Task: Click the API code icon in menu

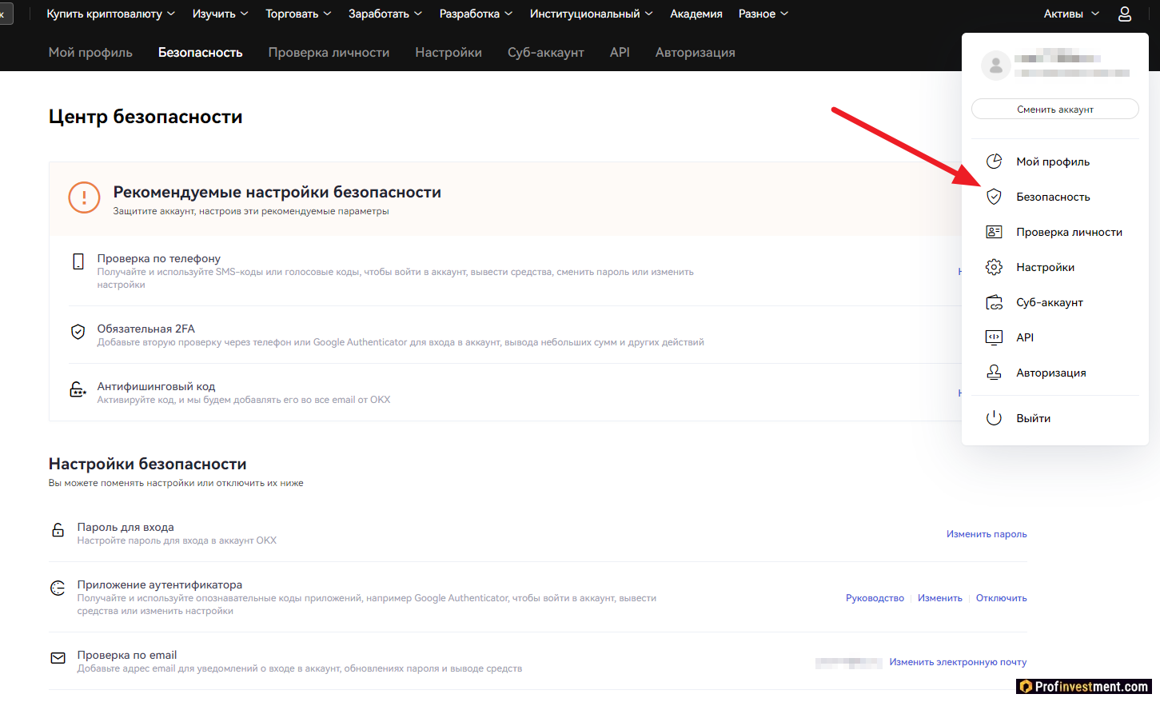Action: click(994, 337)
